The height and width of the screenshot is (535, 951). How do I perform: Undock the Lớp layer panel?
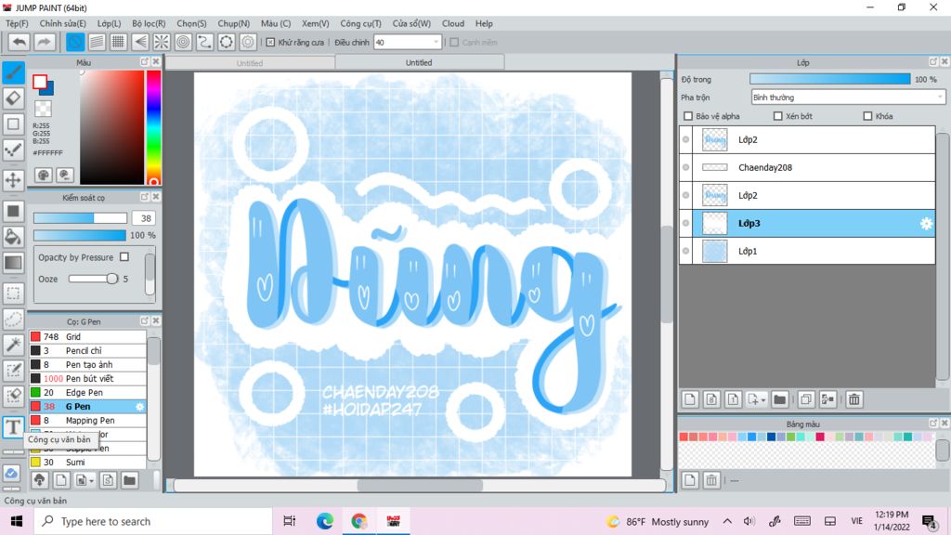(x=932, y=62)
